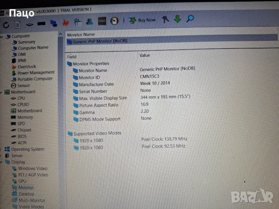Click the Week 10 / 2014 value
The width and height of the screenshot is (279, 209).
[x=155, y=83]
